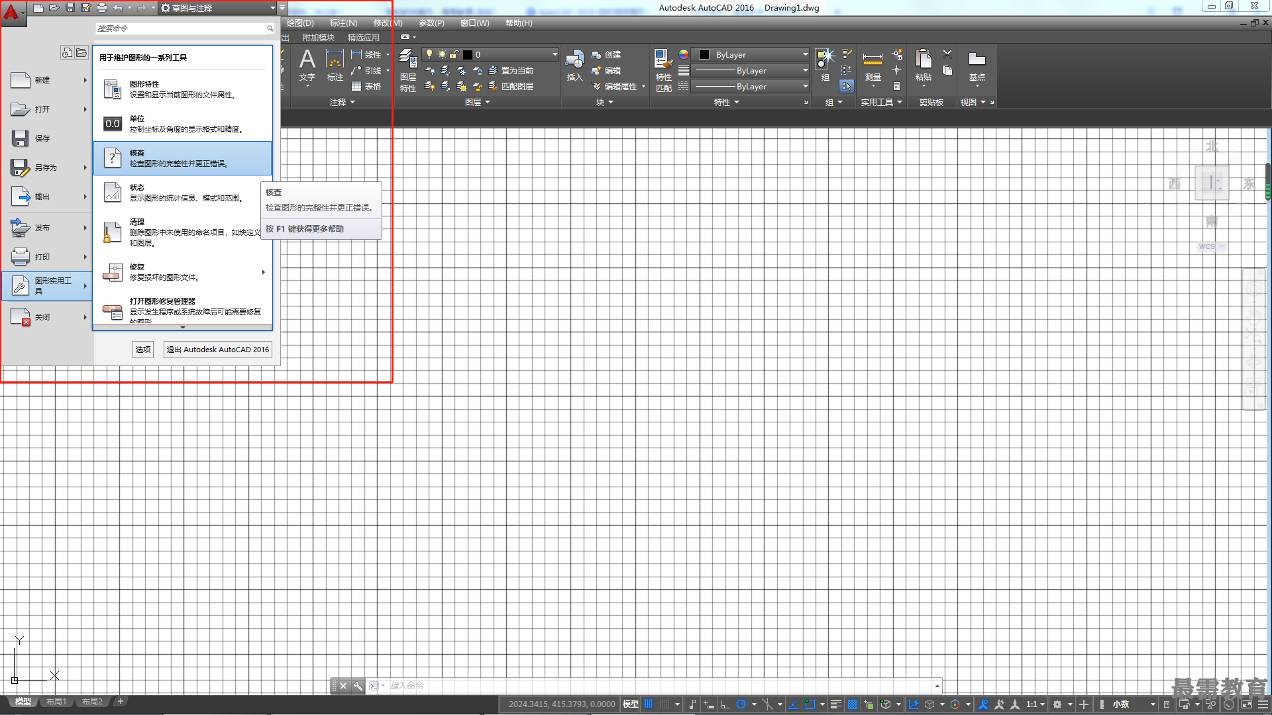Open Window (窗口) menu in menu bar
Viewport: 1272px width, 715px height.
click(474, 23)
